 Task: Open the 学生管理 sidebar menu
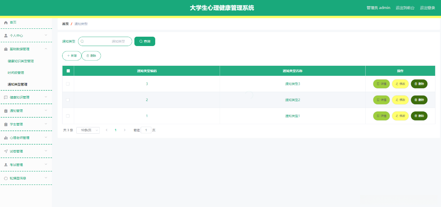[x=26, y=124]
